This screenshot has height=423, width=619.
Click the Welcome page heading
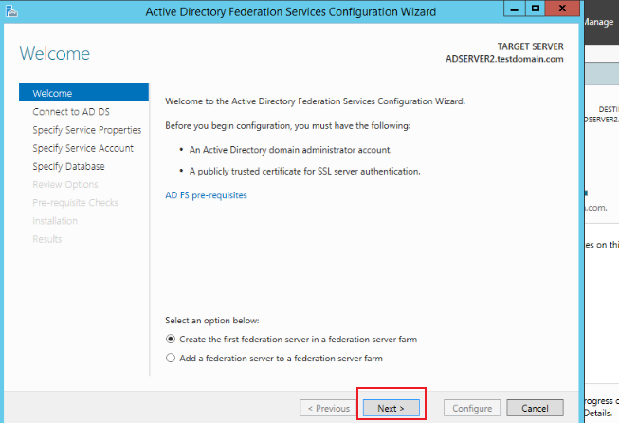[x=55, y=53]
